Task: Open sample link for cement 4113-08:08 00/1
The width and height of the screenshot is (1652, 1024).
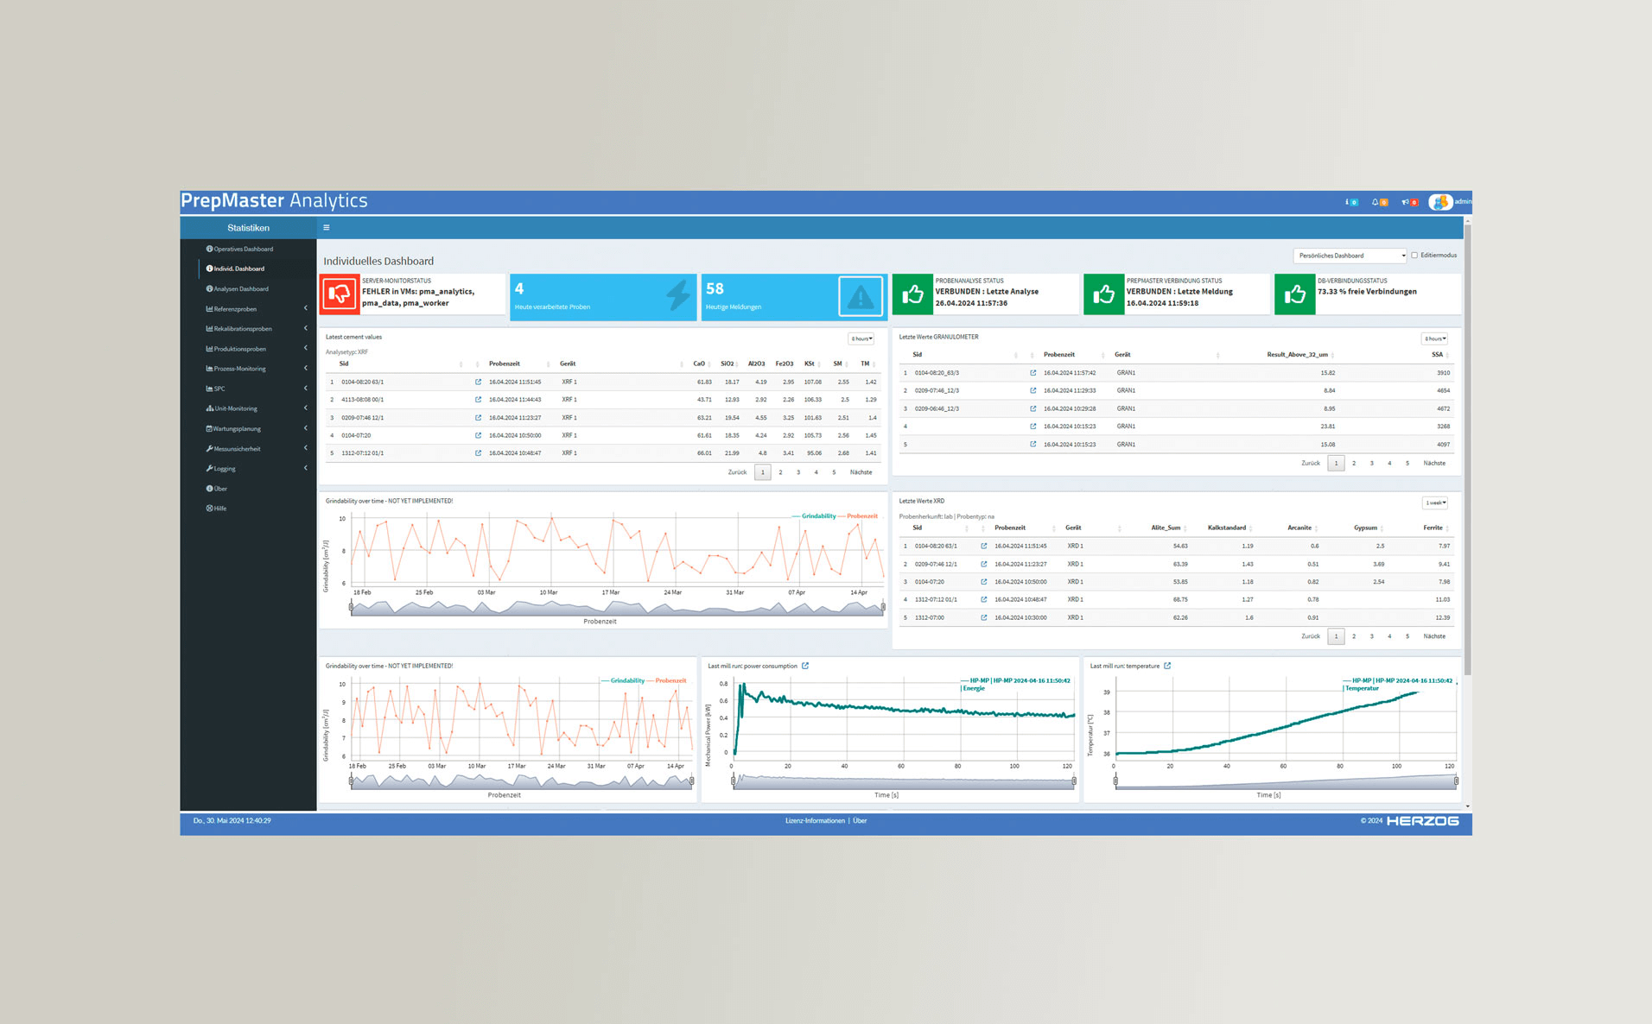Action: click(478, 400)
